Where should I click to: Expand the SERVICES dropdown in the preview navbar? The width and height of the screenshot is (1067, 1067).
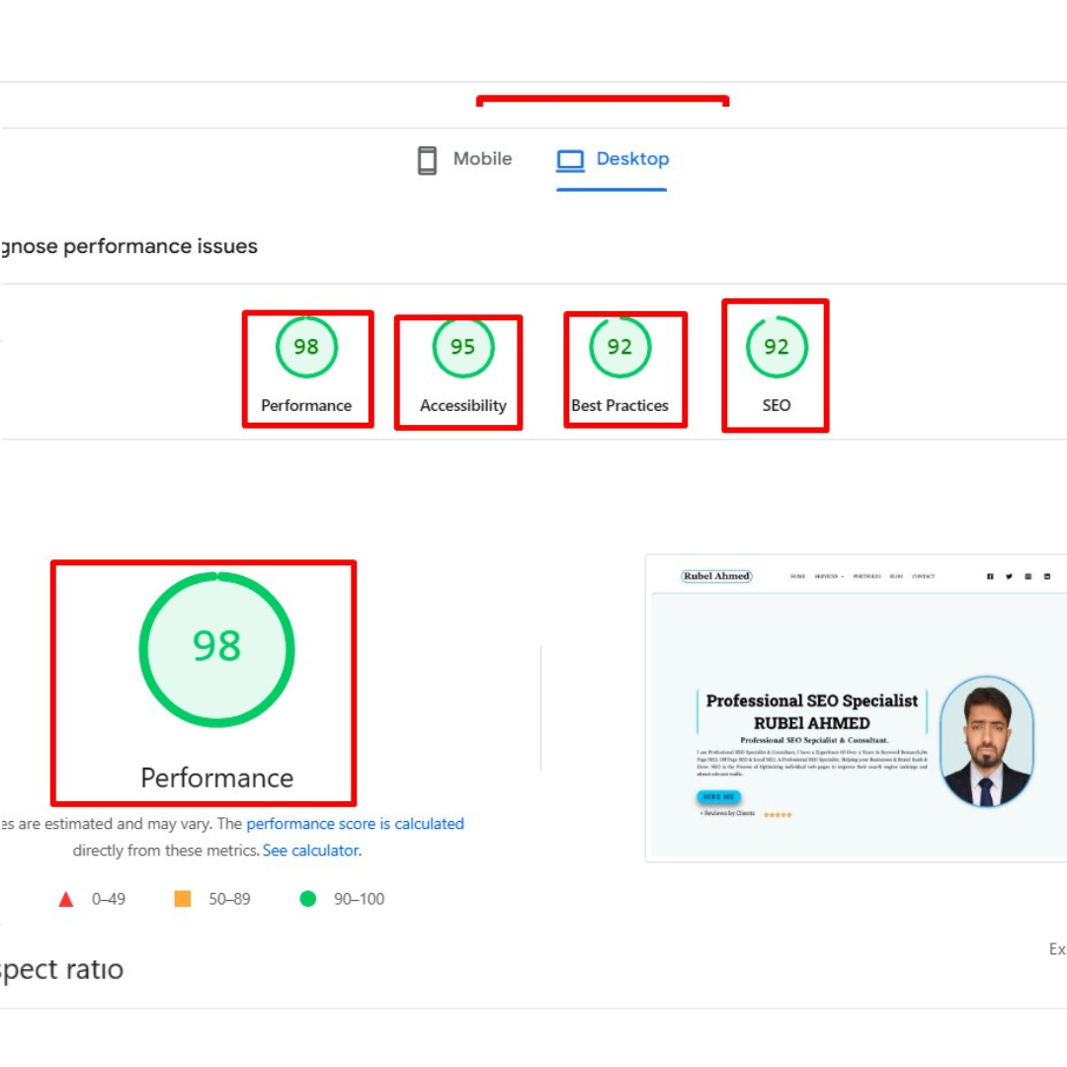tap(827, 576)
